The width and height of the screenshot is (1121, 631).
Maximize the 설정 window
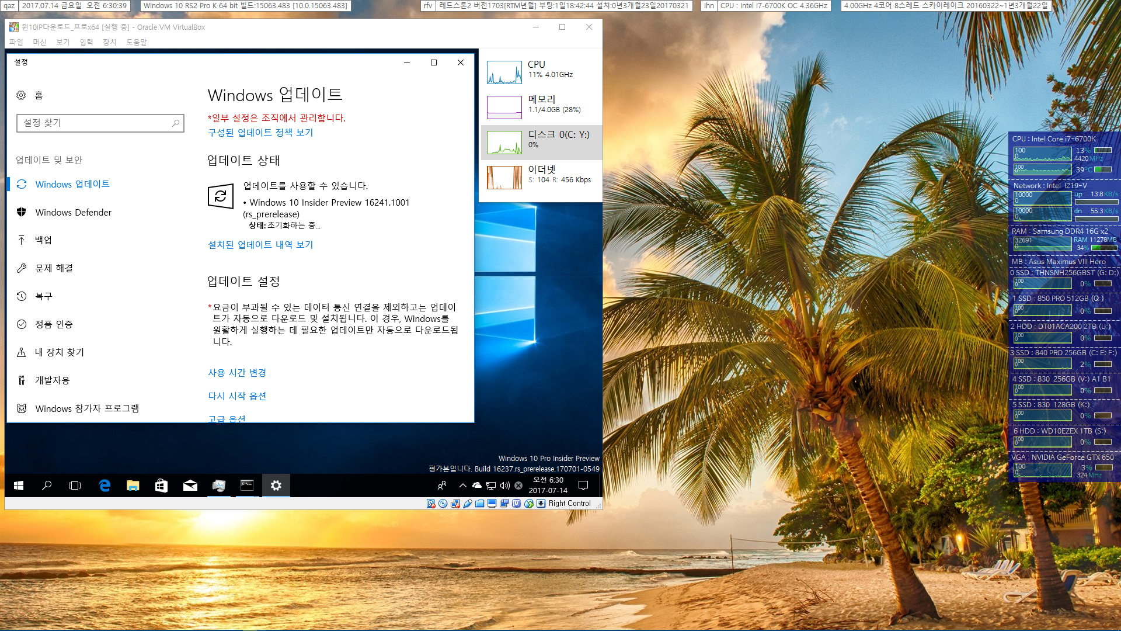point(434,63)
